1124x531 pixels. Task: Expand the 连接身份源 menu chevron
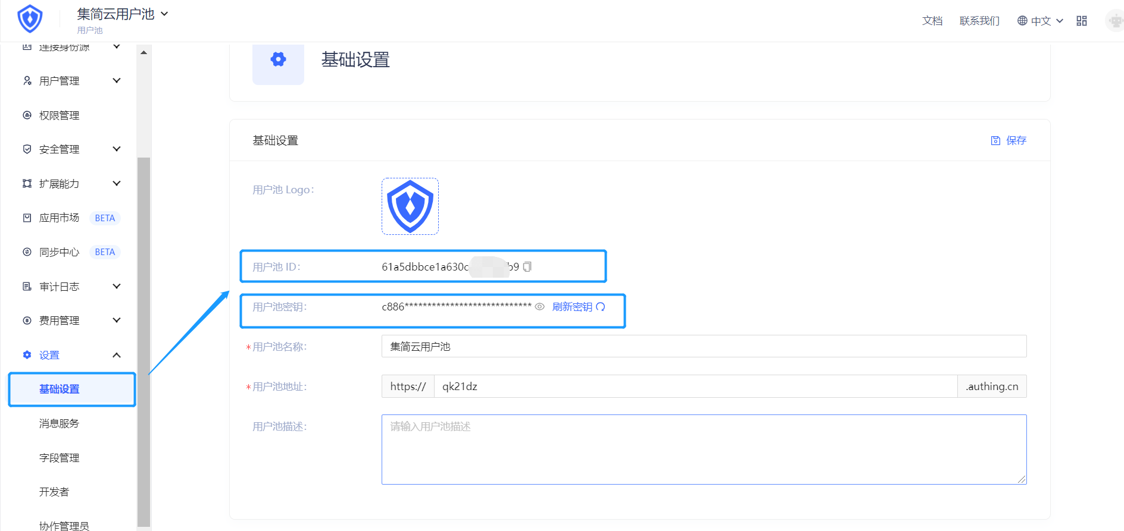coord(117,46)
